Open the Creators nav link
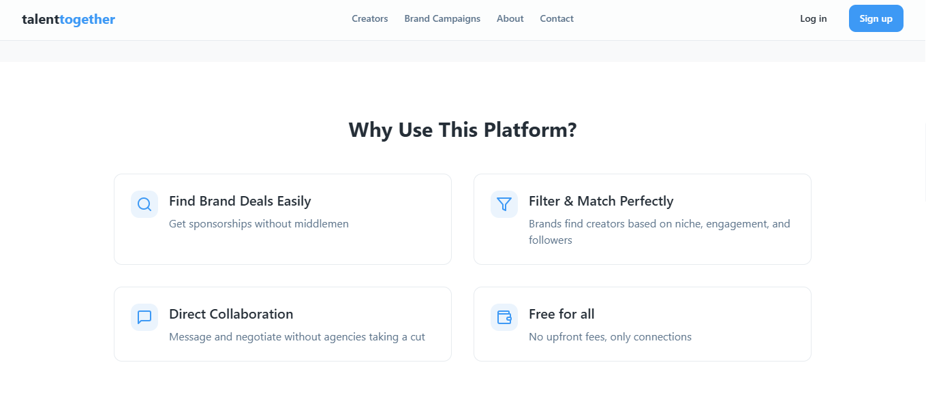The image size is (926, 416). [370, 19]
